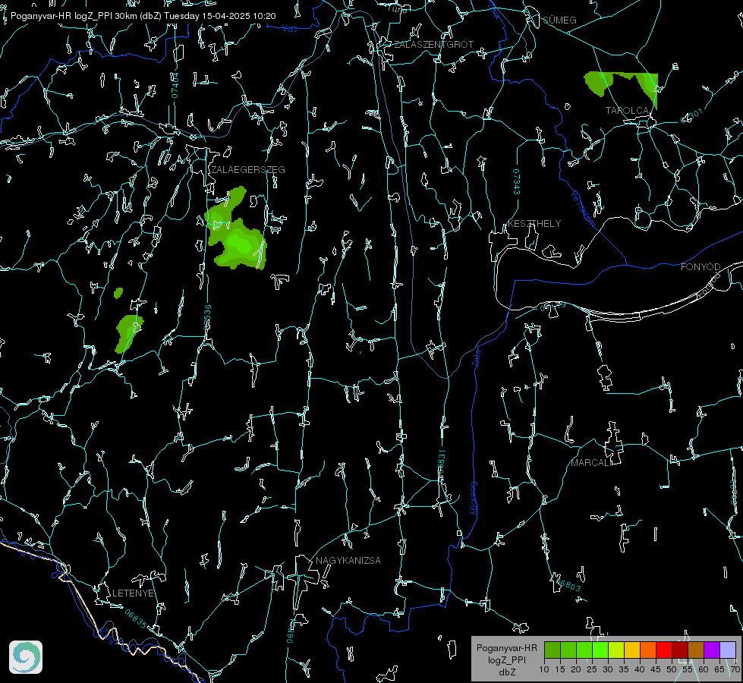Click the 07343 road number label
The height and width of the screenshot is (683, 743).
point(517,182)
